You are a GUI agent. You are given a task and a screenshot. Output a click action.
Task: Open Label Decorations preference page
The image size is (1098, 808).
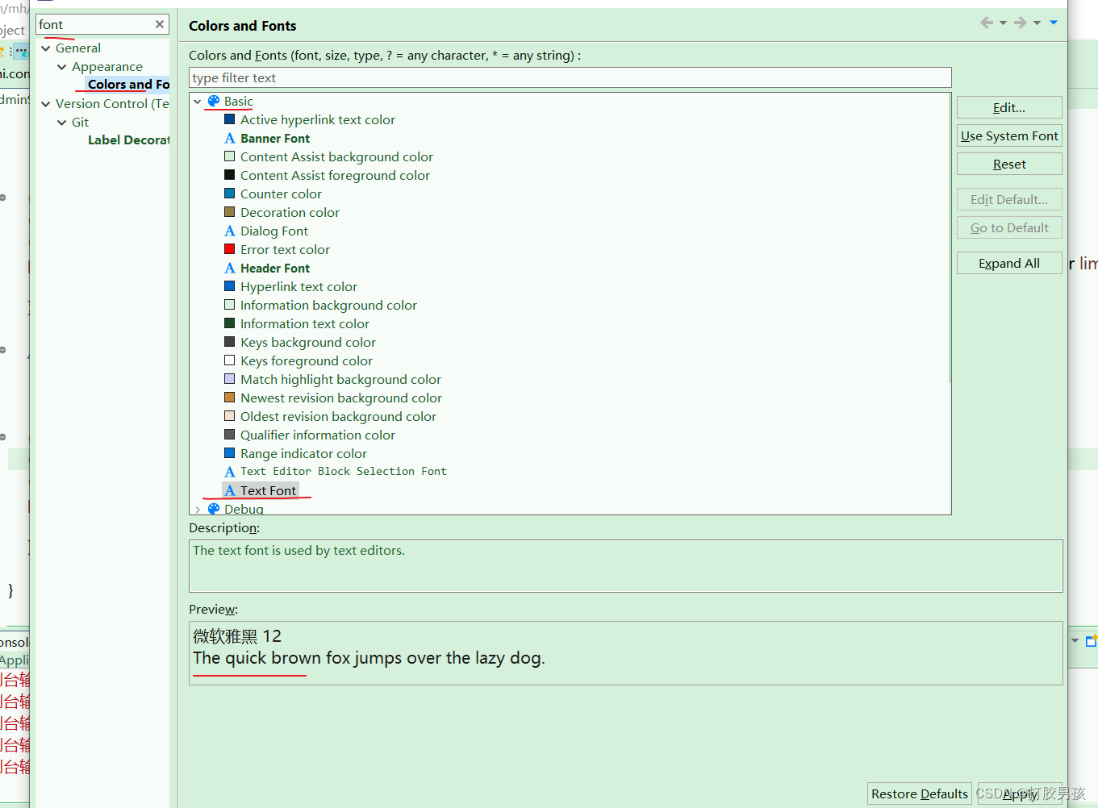[x=128, y=140]
